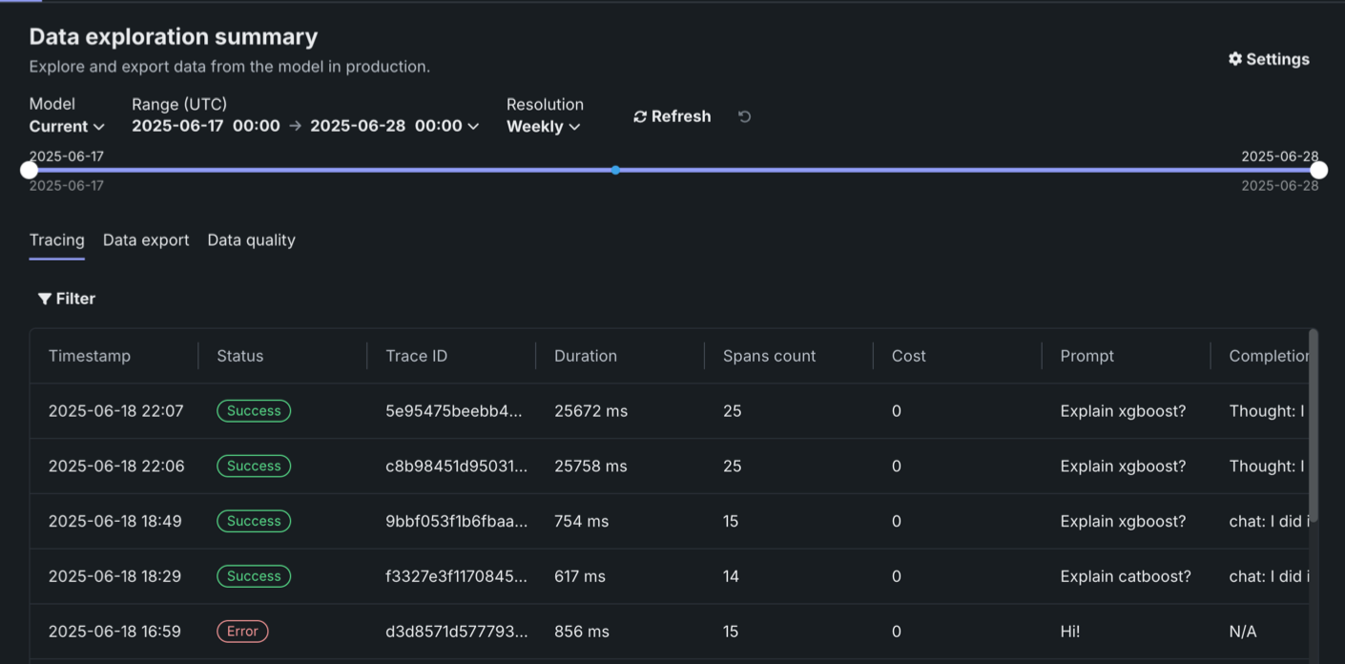Click Success badge on the 18:49 row
1345x664 pixels.
[x=254, y=521]
